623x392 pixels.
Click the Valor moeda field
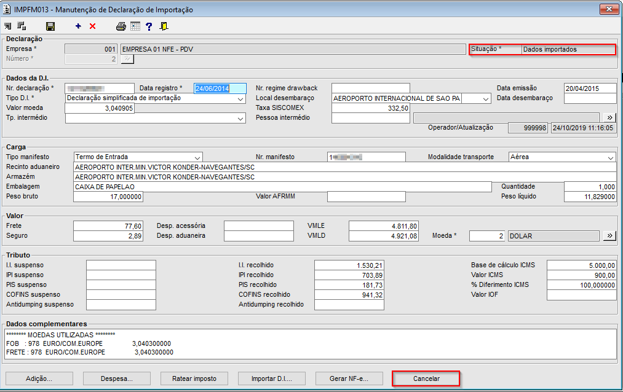point(100,108)
